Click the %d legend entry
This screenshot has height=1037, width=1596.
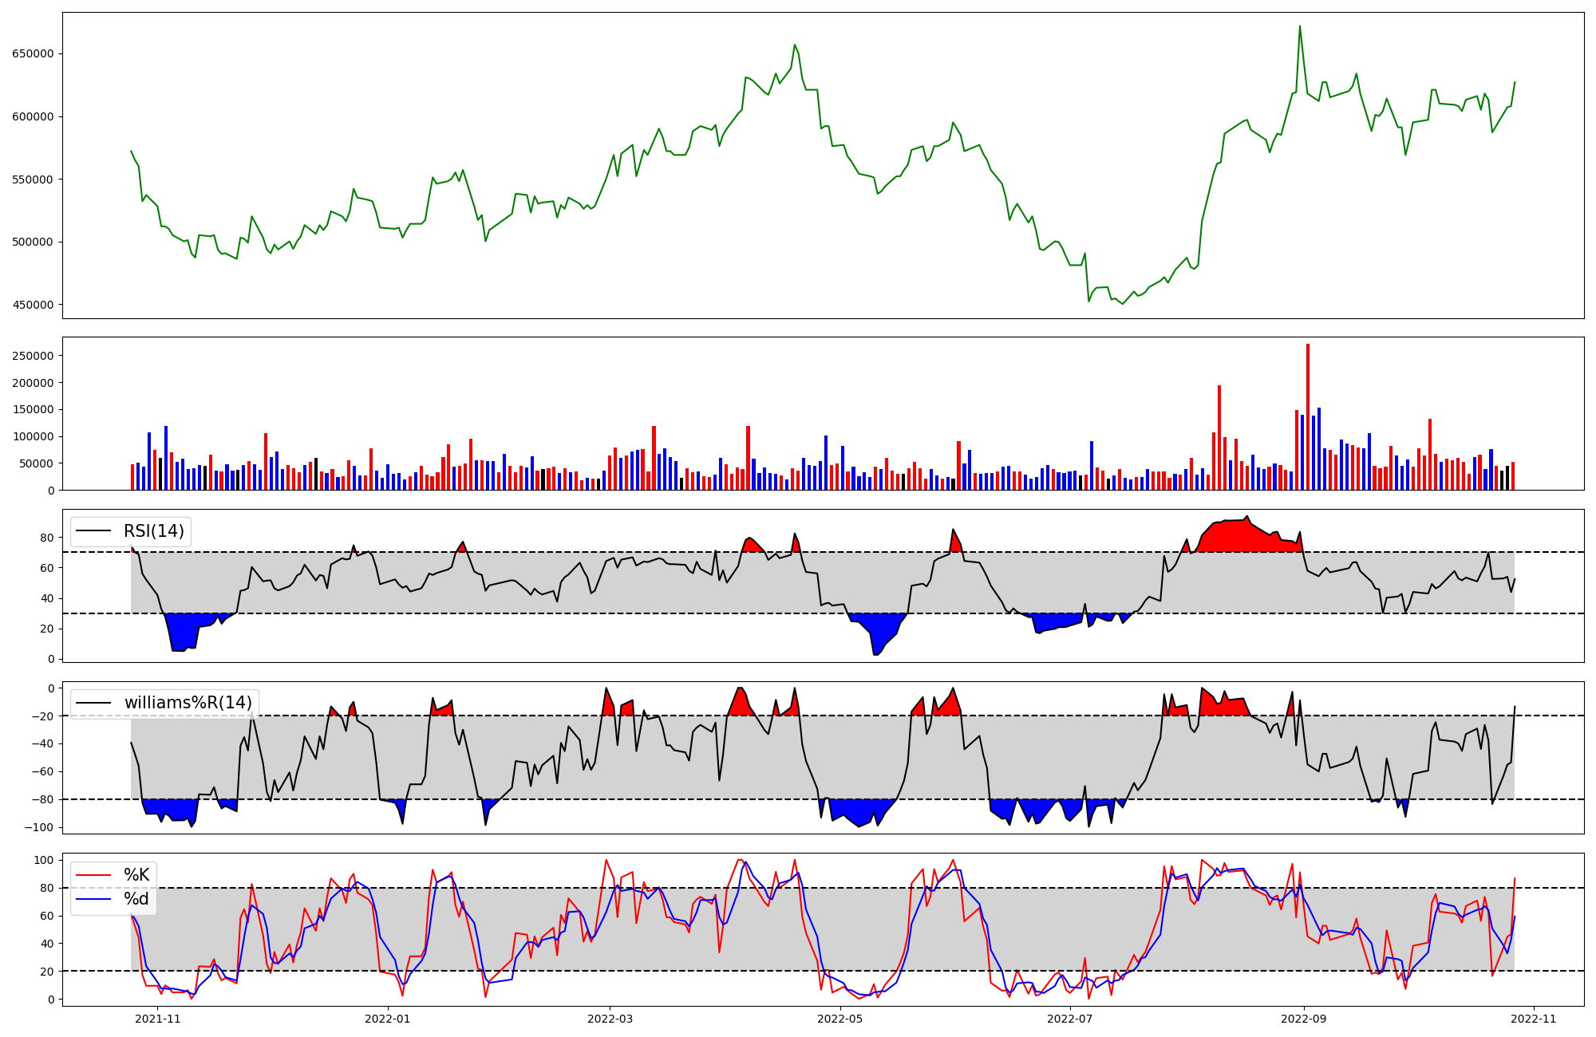tap(136, 899)
